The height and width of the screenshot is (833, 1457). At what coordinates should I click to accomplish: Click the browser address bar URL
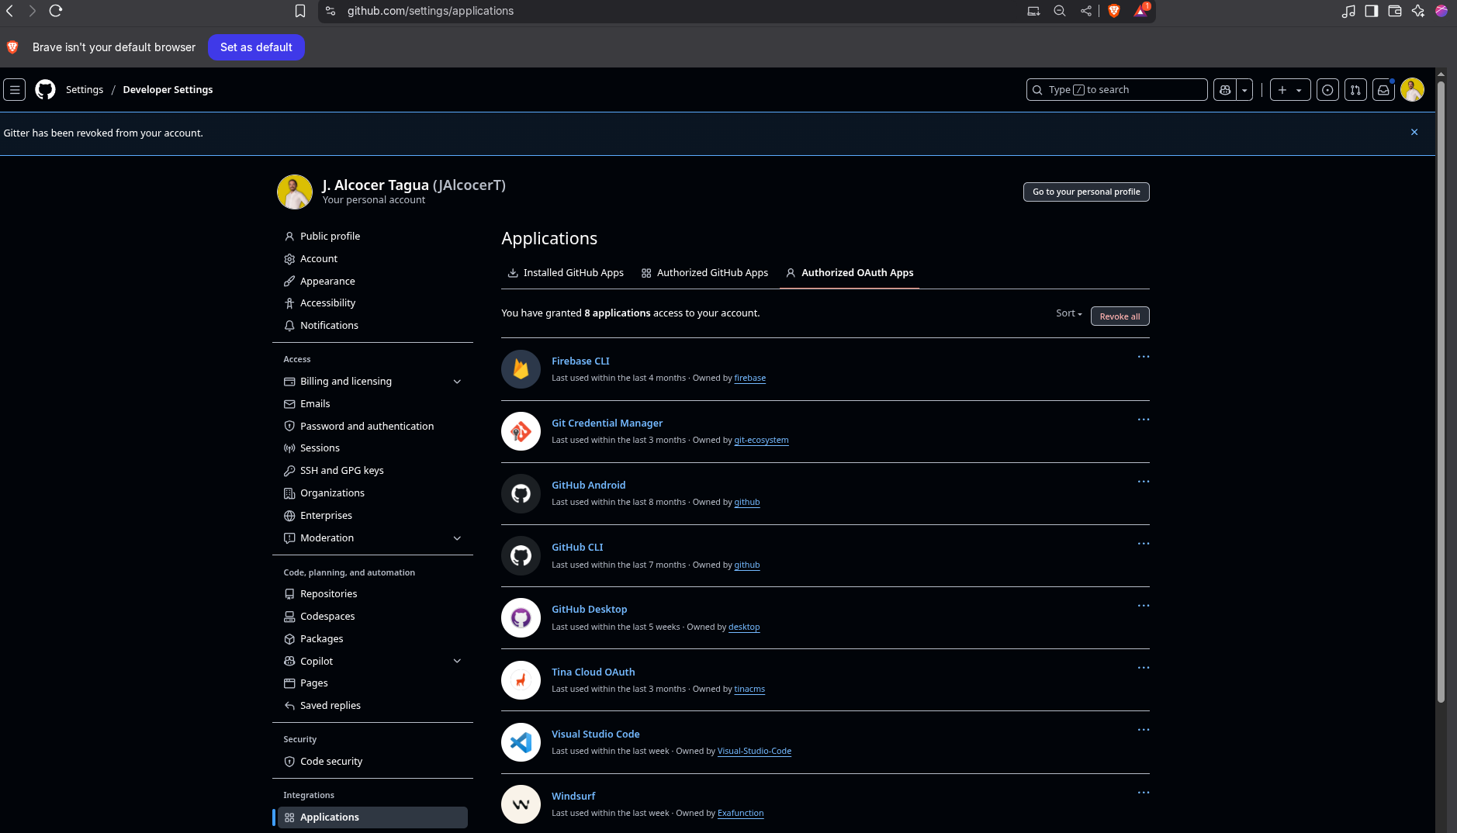tap(430, 11)
